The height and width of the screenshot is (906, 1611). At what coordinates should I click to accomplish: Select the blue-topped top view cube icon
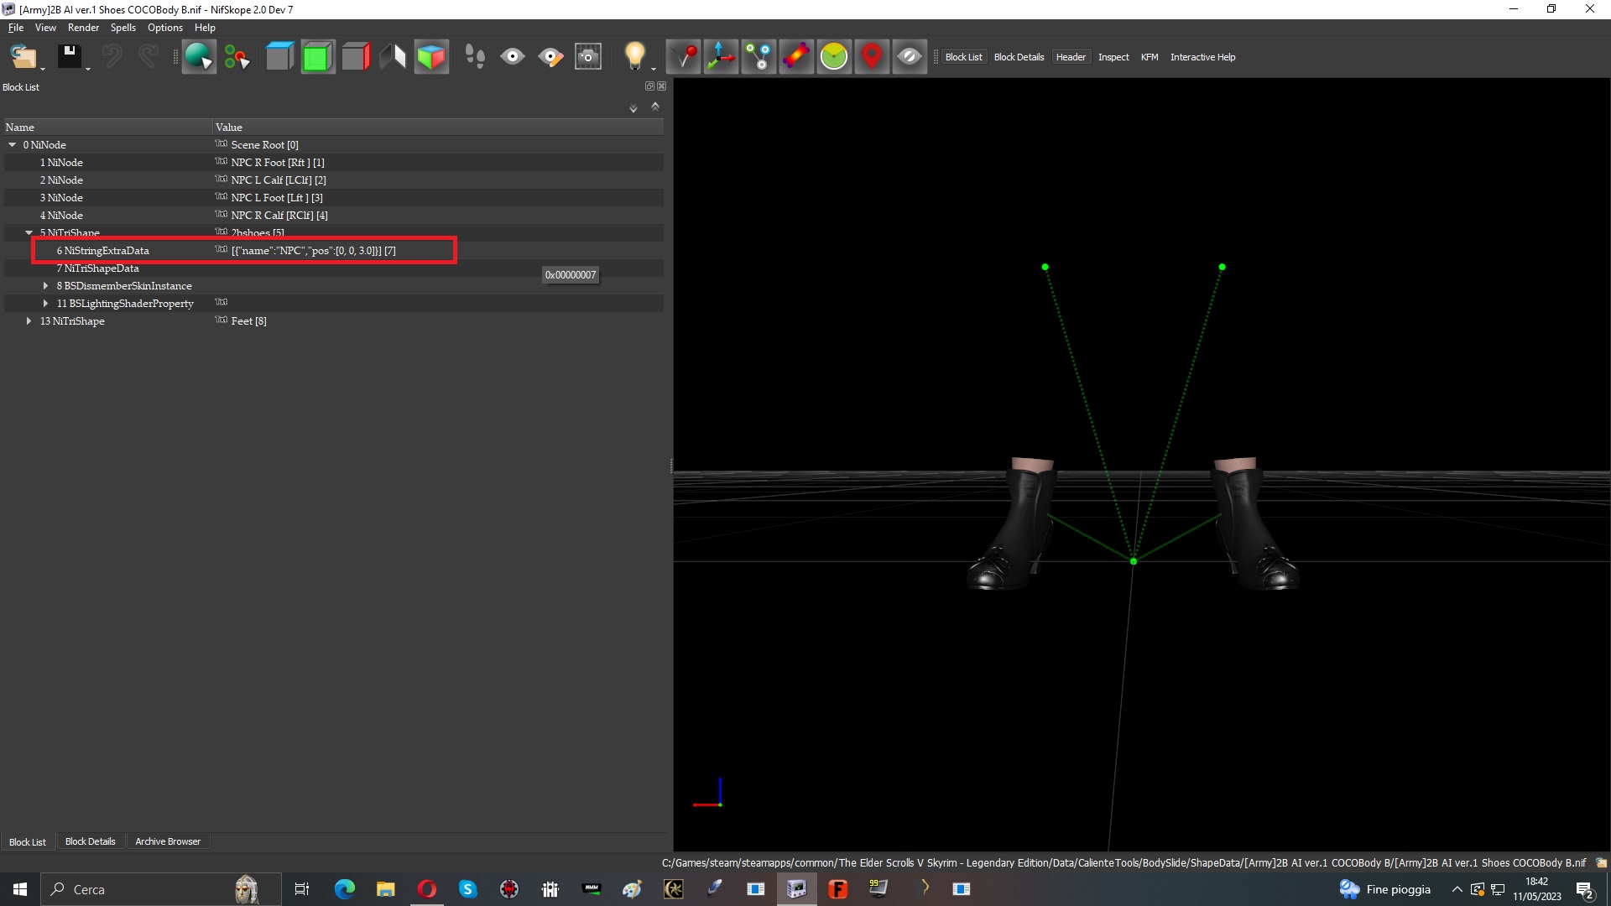tap(279, 57)
